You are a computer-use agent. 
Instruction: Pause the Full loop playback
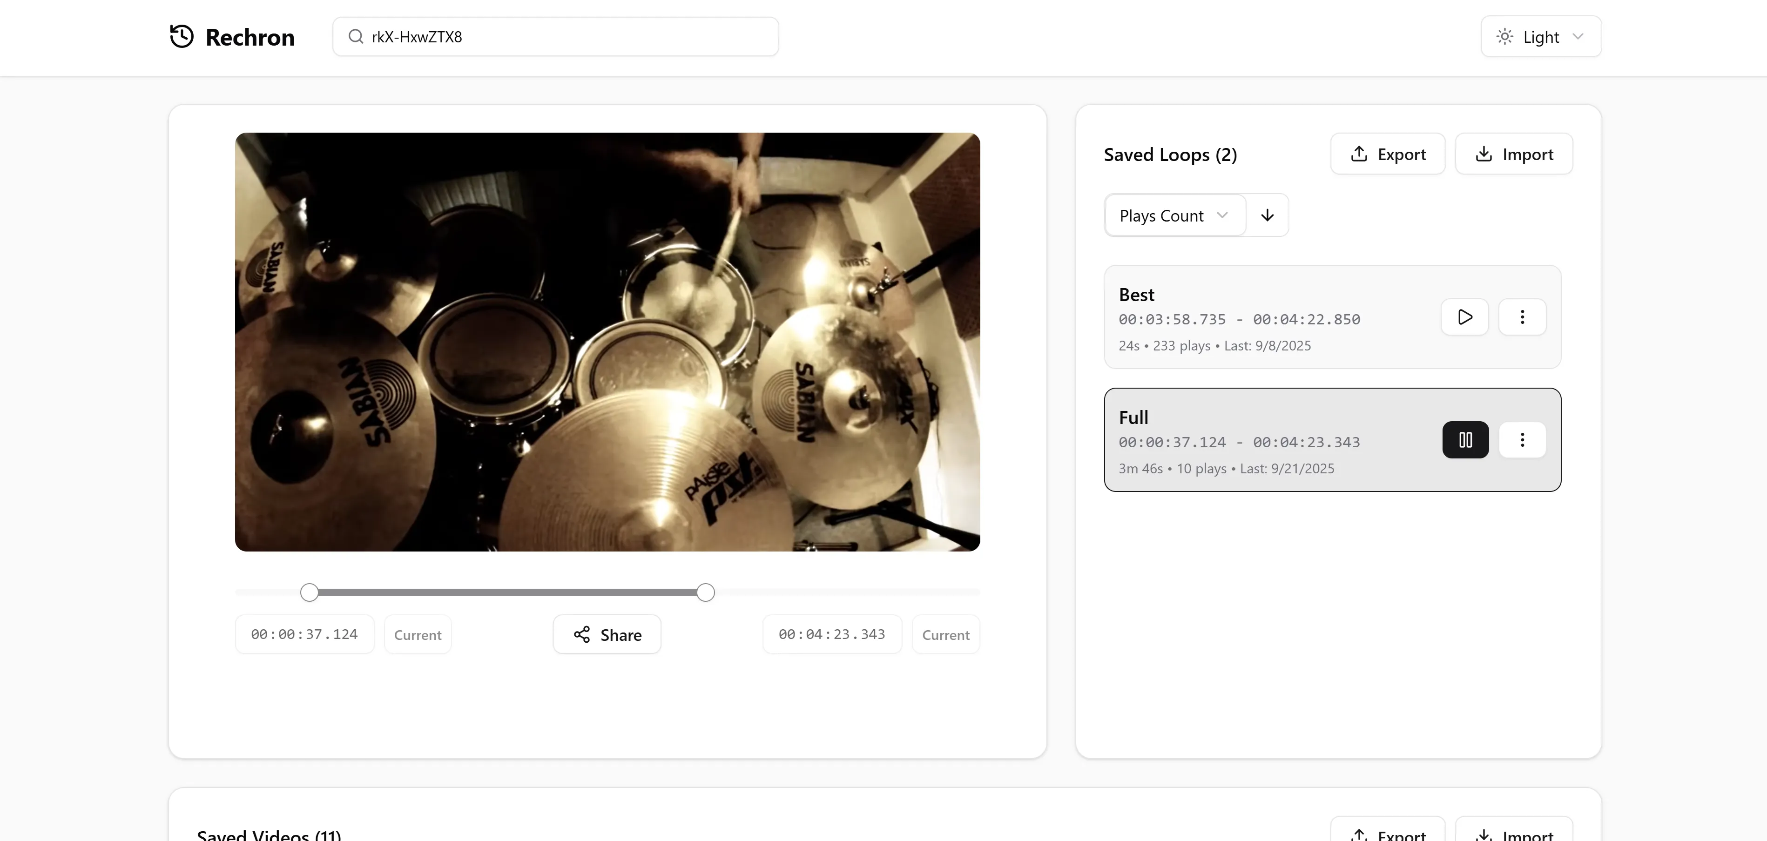coord(1465,440)
